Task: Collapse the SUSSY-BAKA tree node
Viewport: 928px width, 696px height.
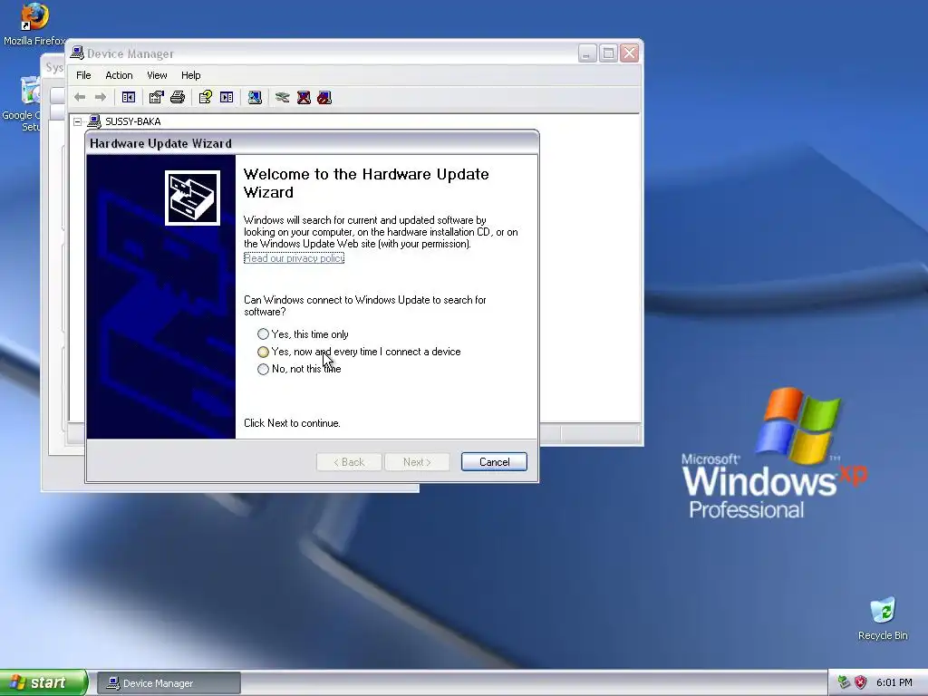Action: click(78, 122)
